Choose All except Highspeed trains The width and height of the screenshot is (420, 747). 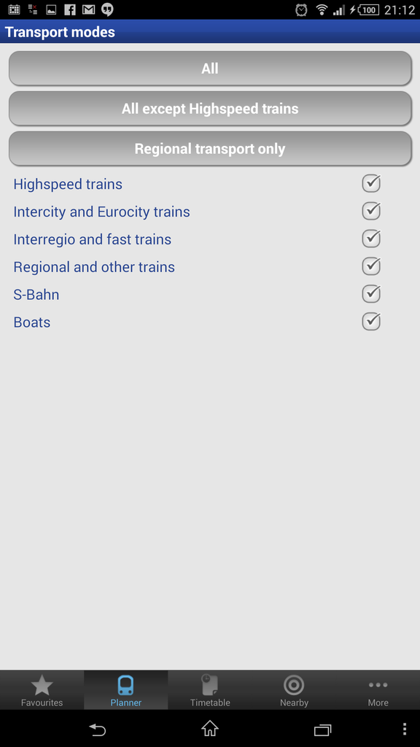point(210,109)
